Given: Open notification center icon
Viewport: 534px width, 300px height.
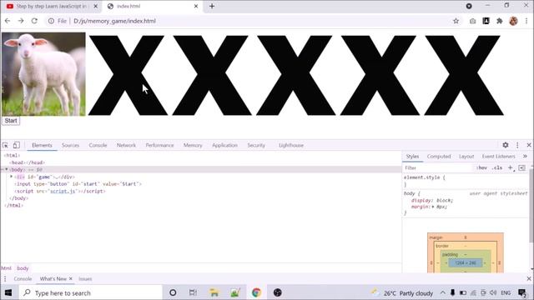Looking at the screenshot, I should (x=522, y=292).
